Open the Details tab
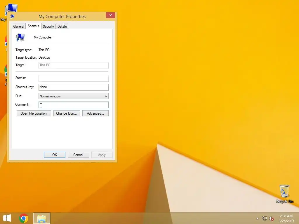The height and width of the screenshot is (224, 299). (62, 27)
